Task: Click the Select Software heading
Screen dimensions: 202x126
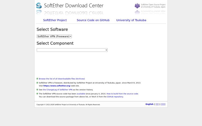Action: click(52, 29)
